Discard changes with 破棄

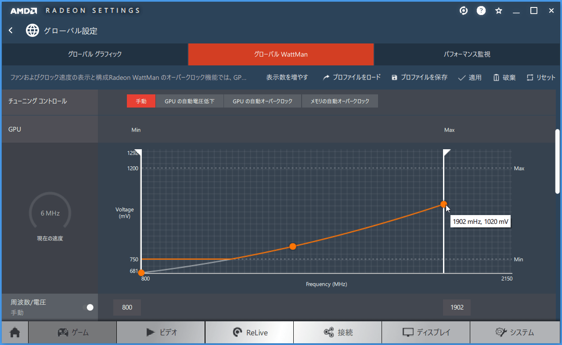(x=504, y=77)
